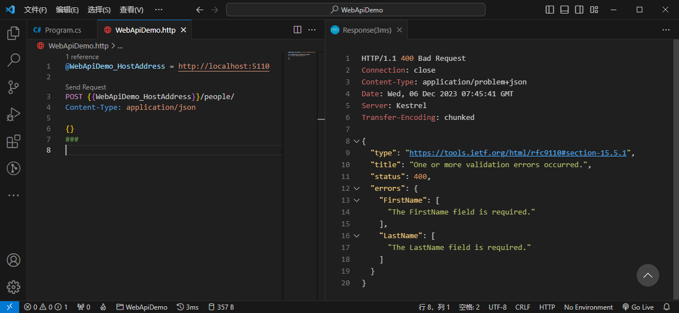Toggle the primary side bar layout button
Screen dimensions: 679x313
pyautogui.click(x=550, y=10)
